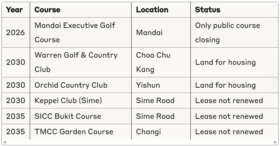Click the Mandai location cell
The width and height of the screenshot is (280, 146).
click(149, 33)
